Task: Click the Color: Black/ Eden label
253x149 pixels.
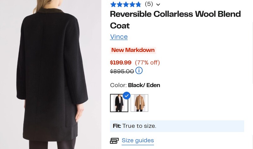Action: [x=135, y=85]
